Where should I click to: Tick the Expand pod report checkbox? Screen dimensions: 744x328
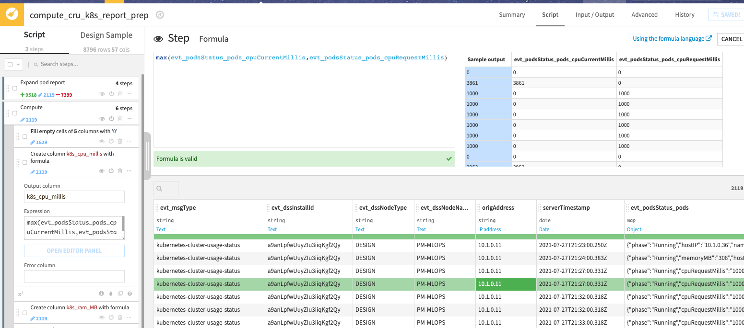(14, 88)
